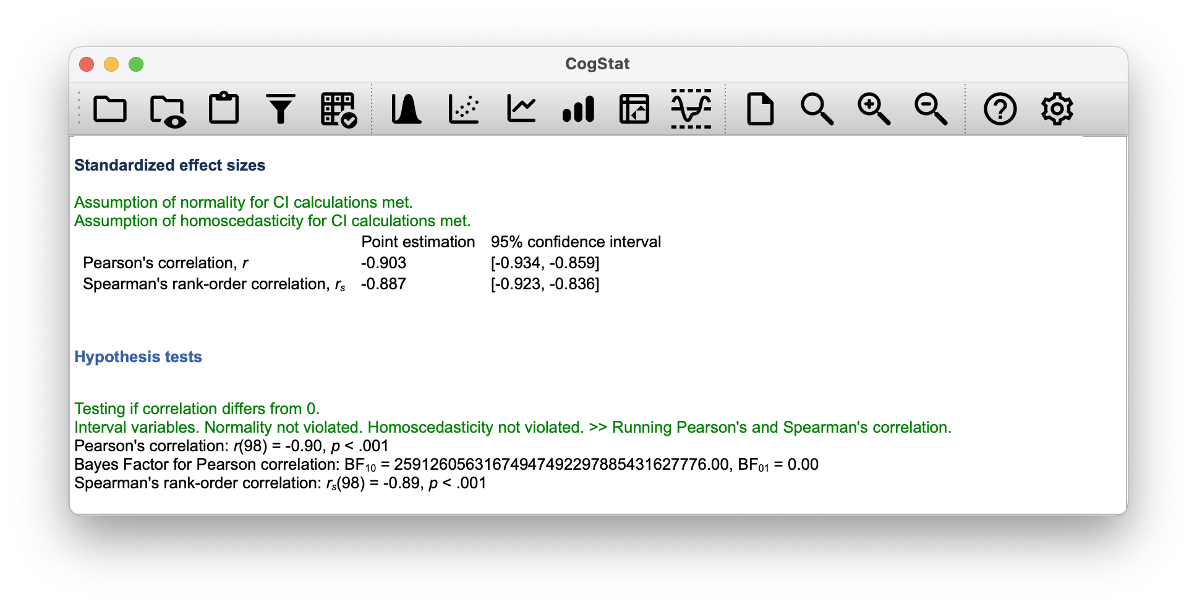1197x607 pixels.
Task: Zoom out of the results text
Action: (x=931, y=109)
